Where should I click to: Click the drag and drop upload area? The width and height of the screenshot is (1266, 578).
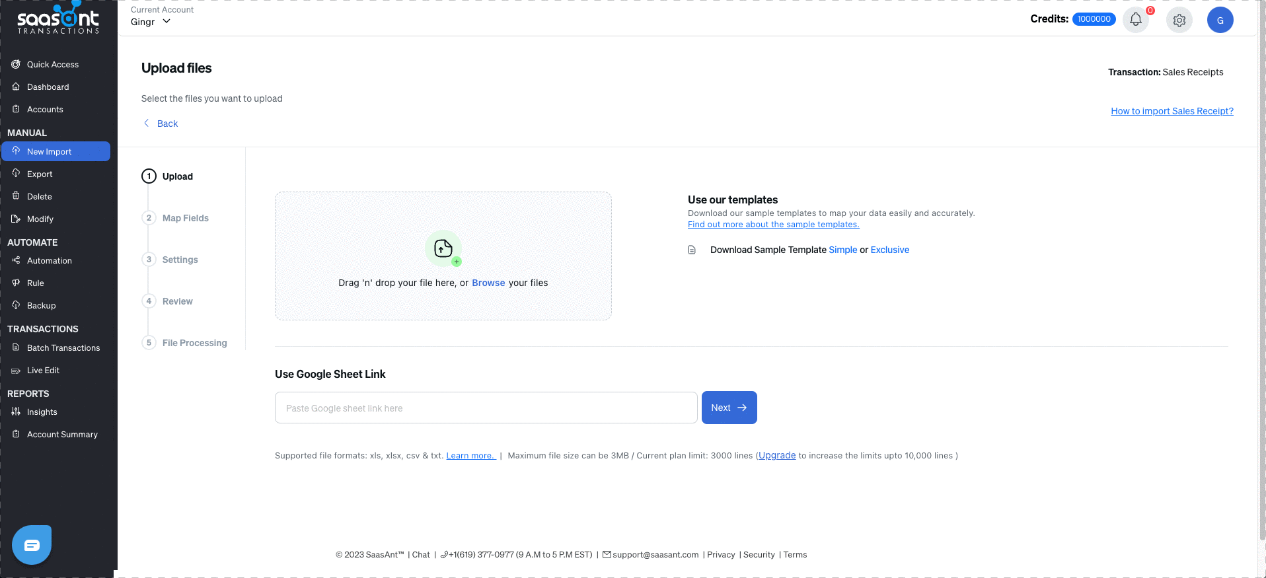[x=443, y=256]
